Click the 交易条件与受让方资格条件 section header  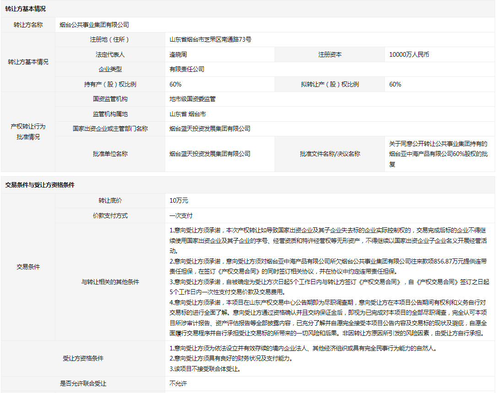click(40, 185)
